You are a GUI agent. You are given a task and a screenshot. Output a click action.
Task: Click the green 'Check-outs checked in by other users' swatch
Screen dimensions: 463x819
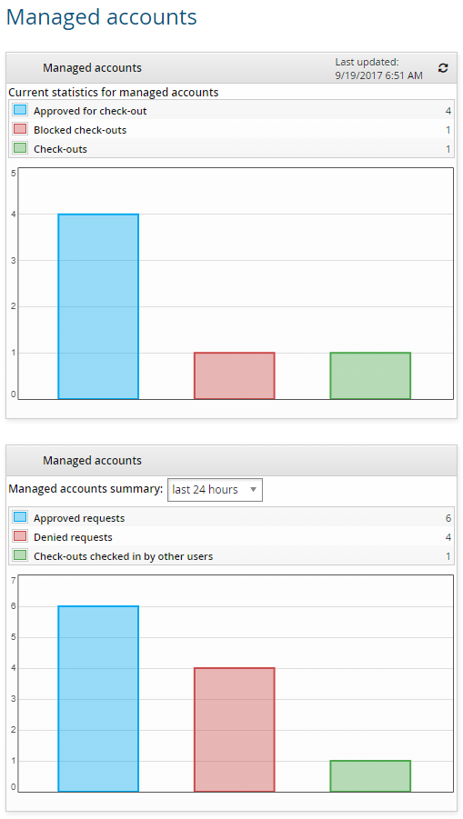[20, 555]
